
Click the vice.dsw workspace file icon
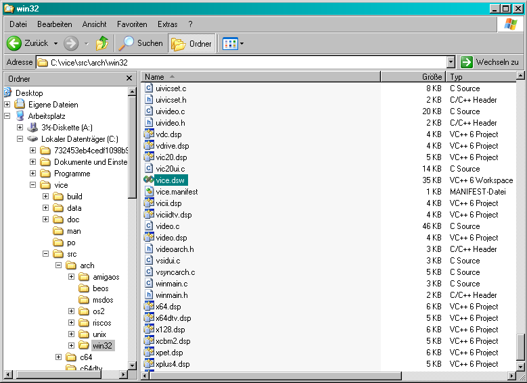coord(149,180)
